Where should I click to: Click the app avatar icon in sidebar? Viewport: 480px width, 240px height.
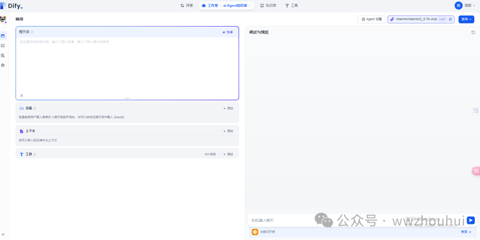pyautogui.click(x=3, y=19)
